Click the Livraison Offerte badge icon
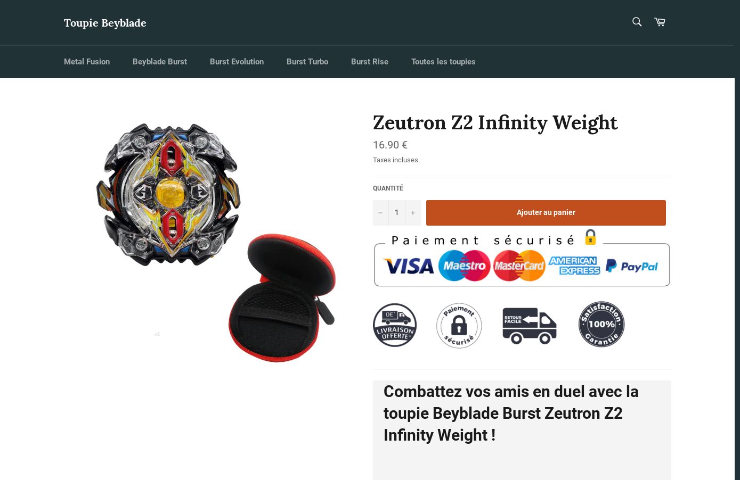The width and height of the screenshot is (740, 480). (x=395, y=325)
